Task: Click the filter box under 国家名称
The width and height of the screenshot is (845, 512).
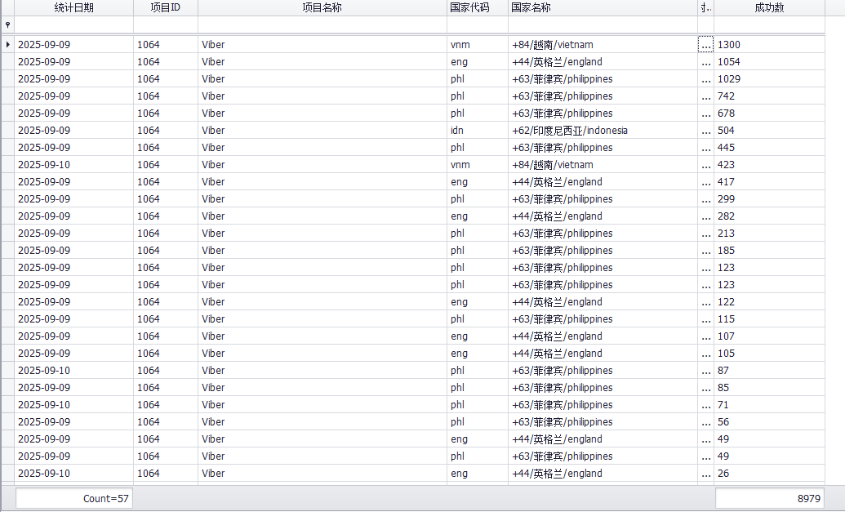Action: (603, 24)
